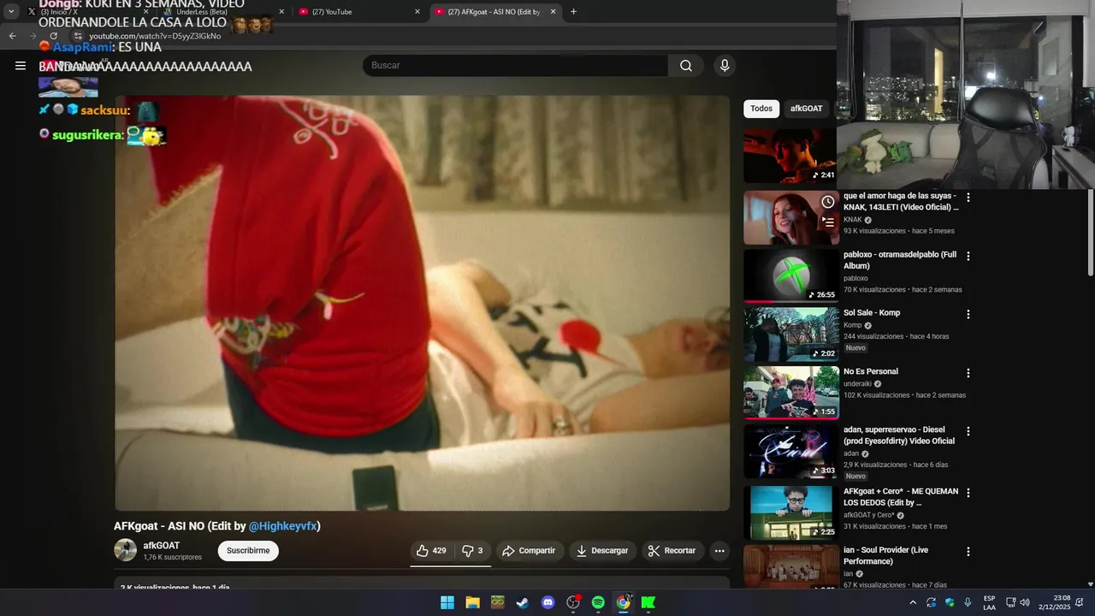The height and width of the screenshot is (616, 1095).
Task: Open afkGOAT channel avatar
Action: (125, 550)
